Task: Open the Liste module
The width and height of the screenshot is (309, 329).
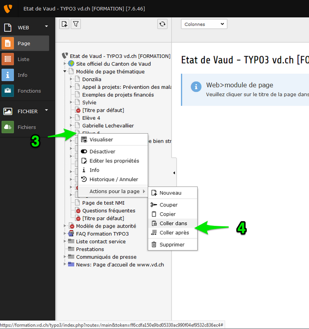Action: [25, 59]
